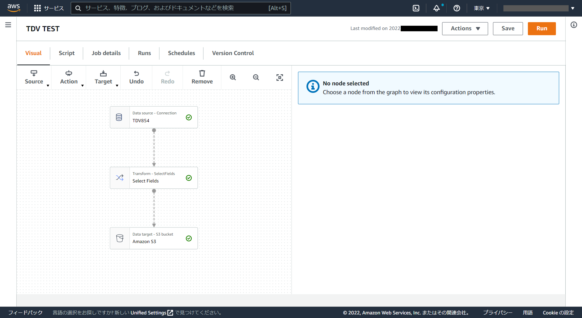
Task: Open the notifications bell
Action: point(437,8)
